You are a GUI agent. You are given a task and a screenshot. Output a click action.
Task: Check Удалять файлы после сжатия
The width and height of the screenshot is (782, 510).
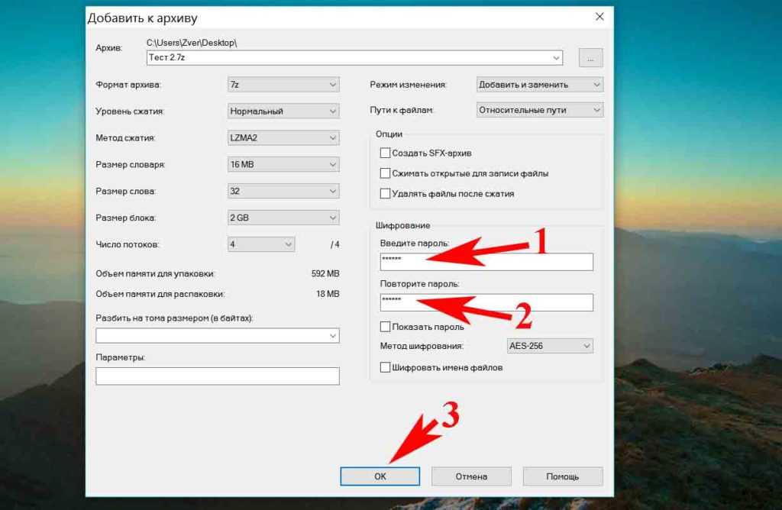point(385,193)
